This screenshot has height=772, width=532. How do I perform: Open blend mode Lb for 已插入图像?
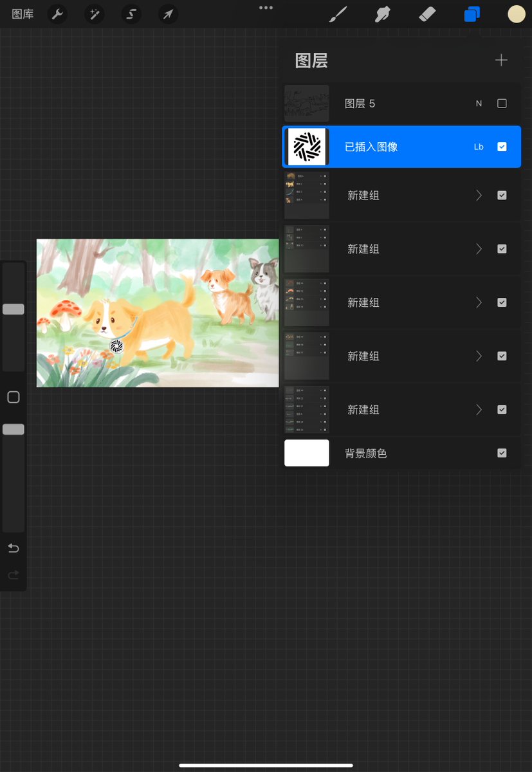pos(479,147)
